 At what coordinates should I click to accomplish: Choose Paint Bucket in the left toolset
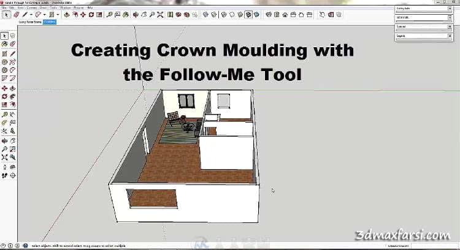pos(4,44)
